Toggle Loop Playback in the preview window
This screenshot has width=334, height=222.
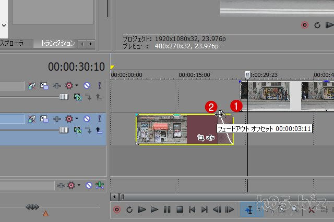[317, 25]
